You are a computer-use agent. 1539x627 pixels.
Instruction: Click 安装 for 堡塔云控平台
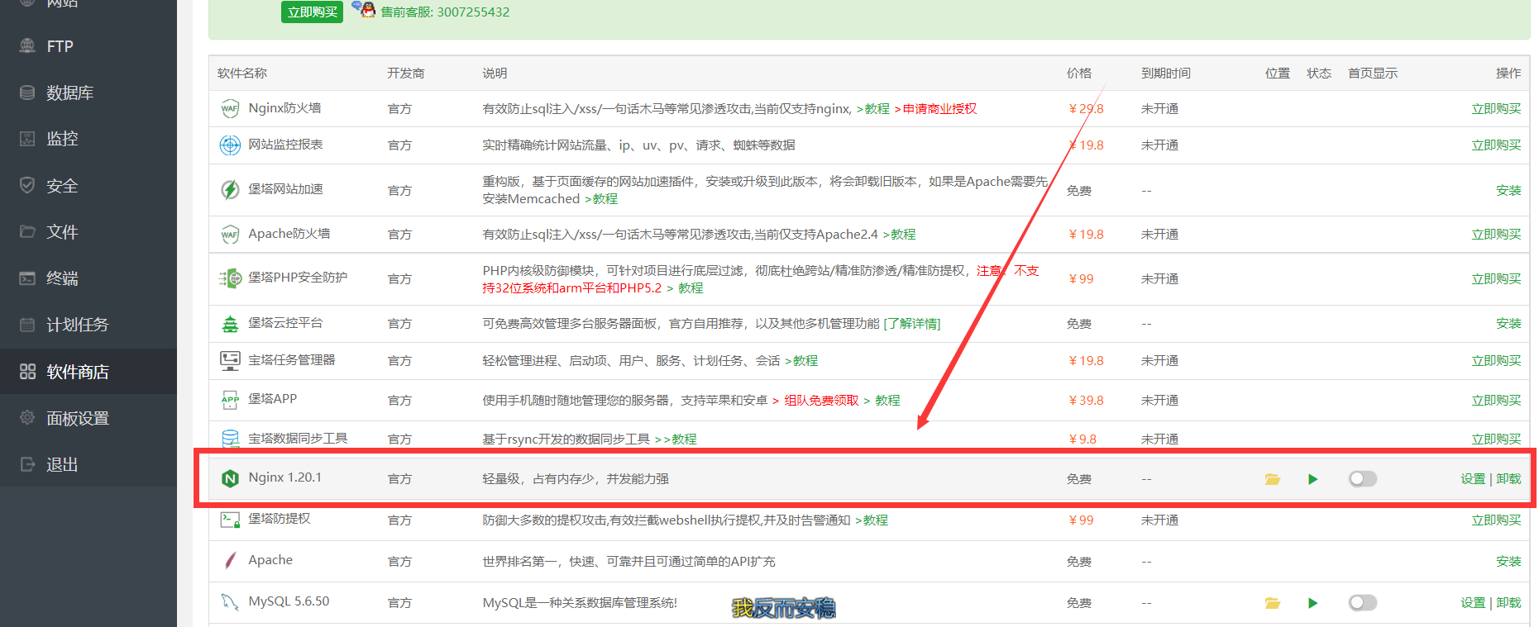pyautogui.click(x=1508, y=323)
